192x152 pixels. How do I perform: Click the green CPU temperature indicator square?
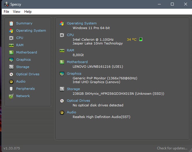tap(141, 39)
